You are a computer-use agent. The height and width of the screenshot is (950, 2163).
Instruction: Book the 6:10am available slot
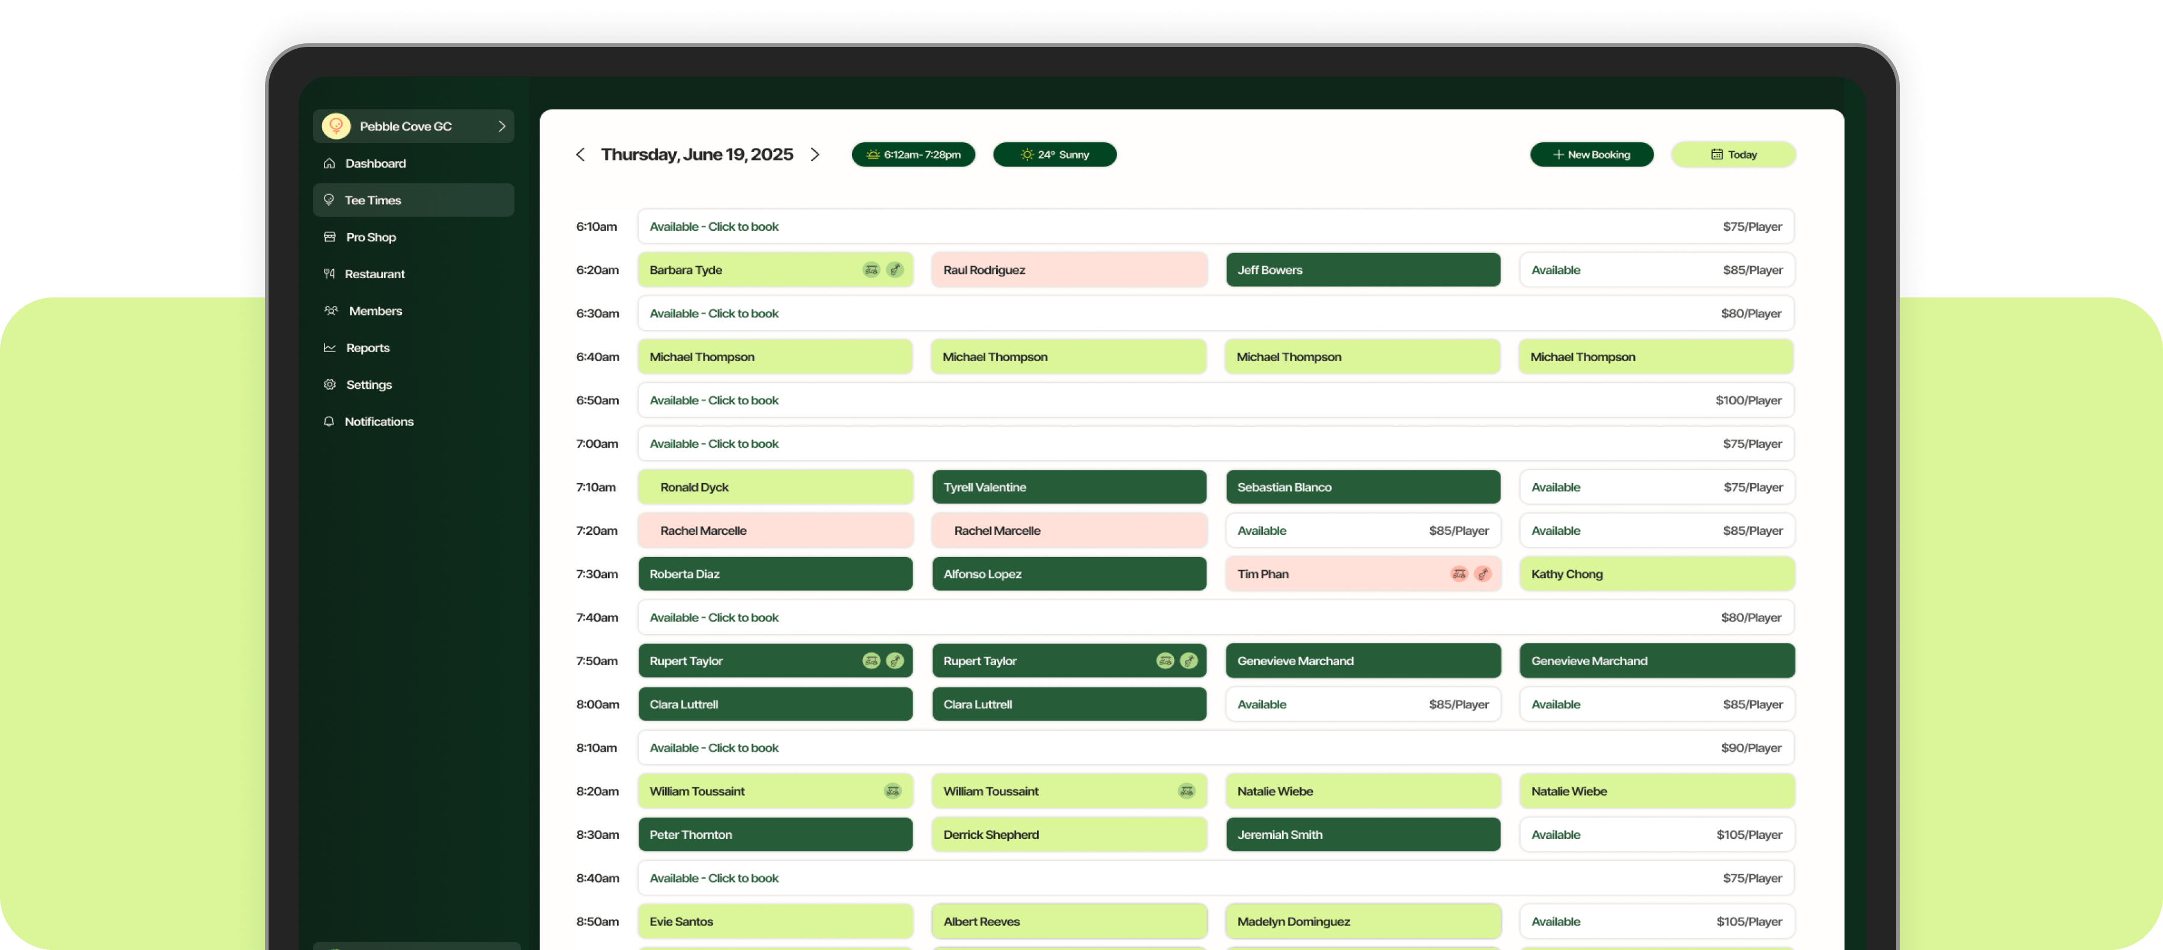pyautogui.click(x=1216, y=227)
